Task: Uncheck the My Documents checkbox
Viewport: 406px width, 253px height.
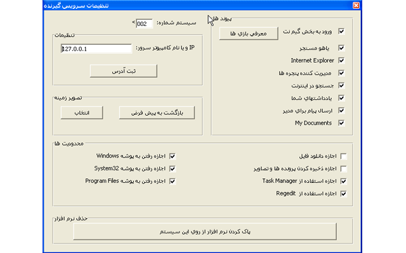Action: coord(342,123)
